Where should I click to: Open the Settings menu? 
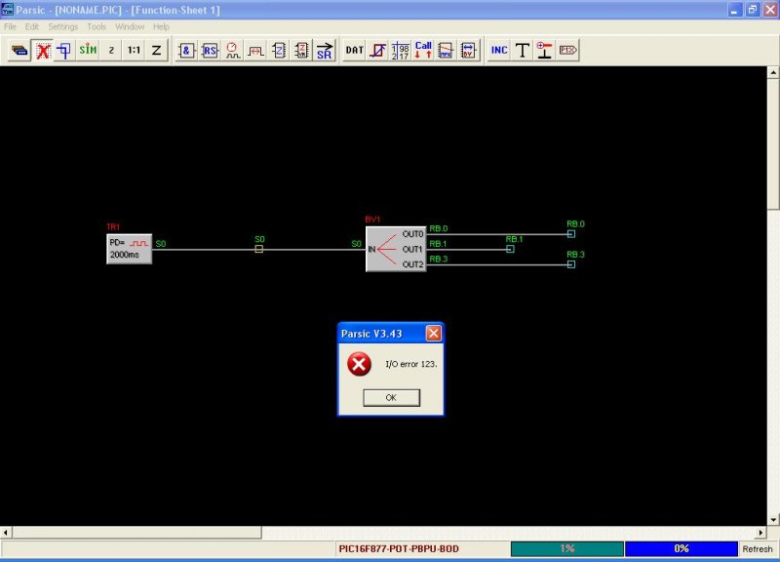pyautogui.click(x=63, y=26)
